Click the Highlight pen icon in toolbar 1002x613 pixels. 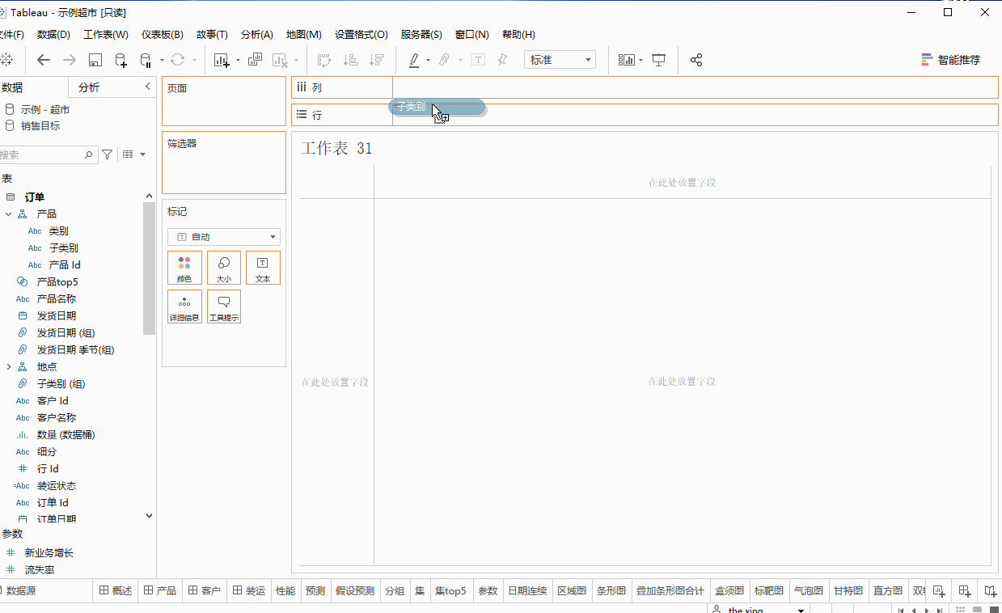tap(415, 60)
